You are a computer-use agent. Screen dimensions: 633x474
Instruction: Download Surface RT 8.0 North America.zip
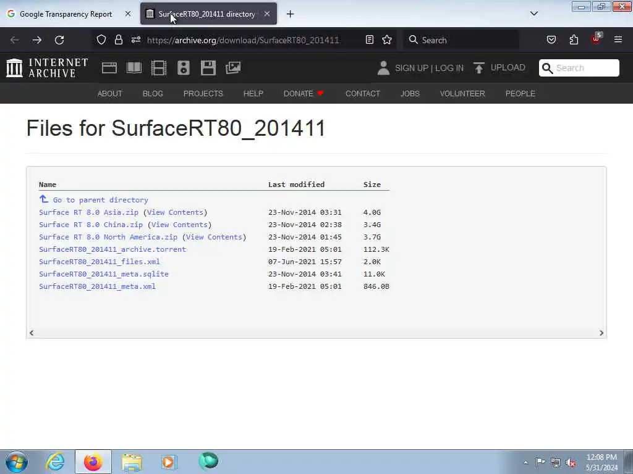[x=108, y=237]
